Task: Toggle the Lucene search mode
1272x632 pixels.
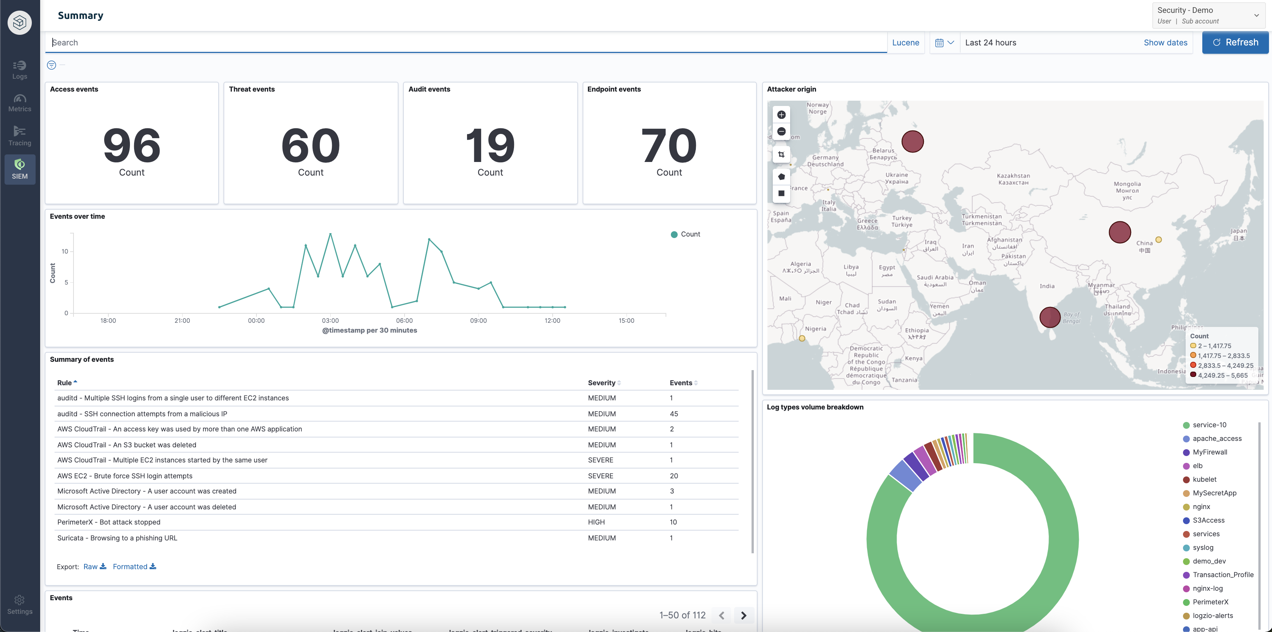Action: pos(905,42)
